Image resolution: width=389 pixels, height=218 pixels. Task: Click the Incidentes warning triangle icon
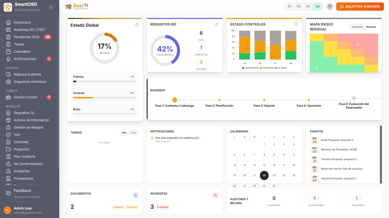(215, 195)
